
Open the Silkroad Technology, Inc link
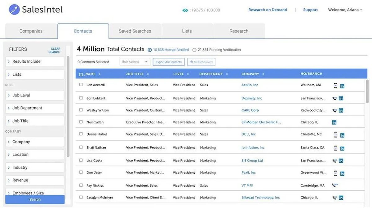click(x=261, y=197)
